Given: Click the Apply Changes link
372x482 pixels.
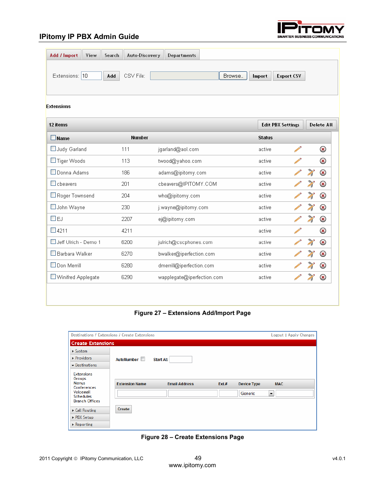Looking at the screenshot, I should tap(301, 335).
